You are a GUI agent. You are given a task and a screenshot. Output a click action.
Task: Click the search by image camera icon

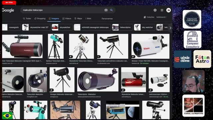pyautogui.click(x=106, y=10)
